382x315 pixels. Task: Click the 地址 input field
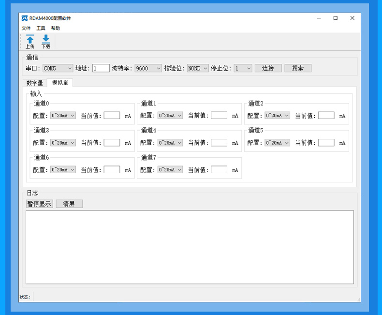[101, 68]
